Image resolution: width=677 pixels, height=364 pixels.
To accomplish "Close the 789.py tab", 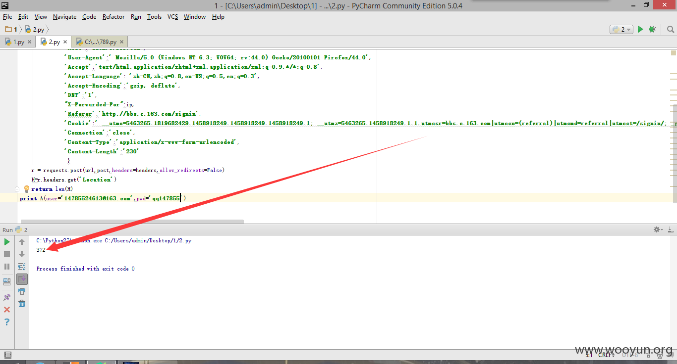I will click(122, 42).
